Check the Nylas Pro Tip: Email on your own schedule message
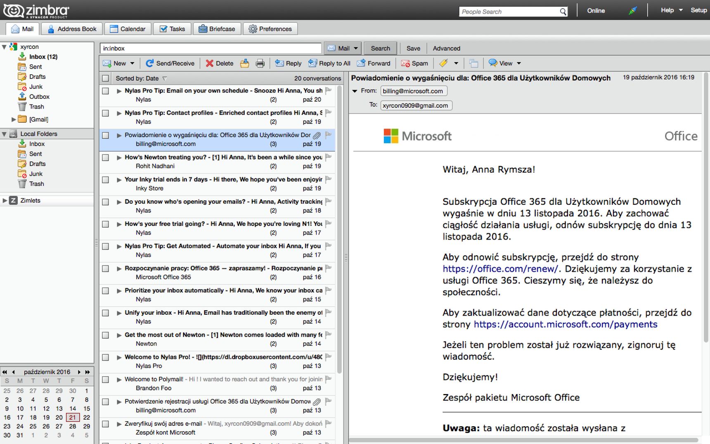This screenshot has width=710, height=444. pyautogui.click(x=106, y=91)
